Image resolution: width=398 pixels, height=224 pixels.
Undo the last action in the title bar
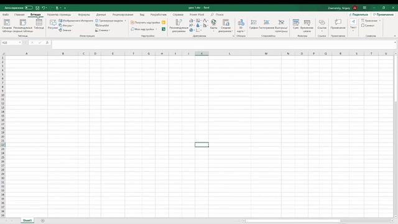click(x=44, y=8)
